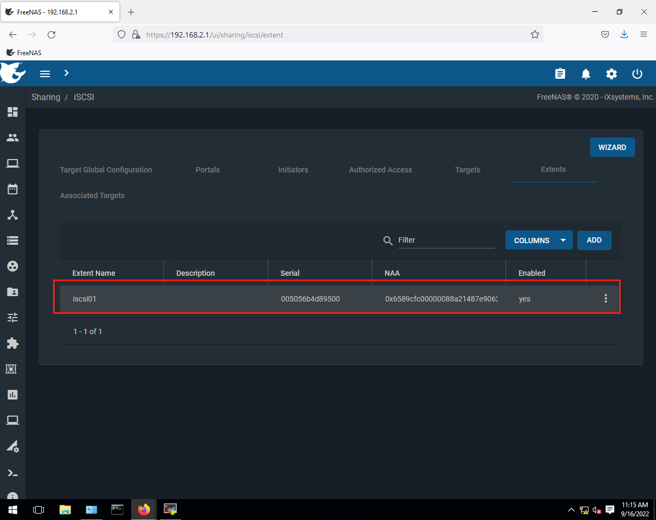Open the Jails sidebar icon
Screen dimensions: 656x520
pos(12,369)
